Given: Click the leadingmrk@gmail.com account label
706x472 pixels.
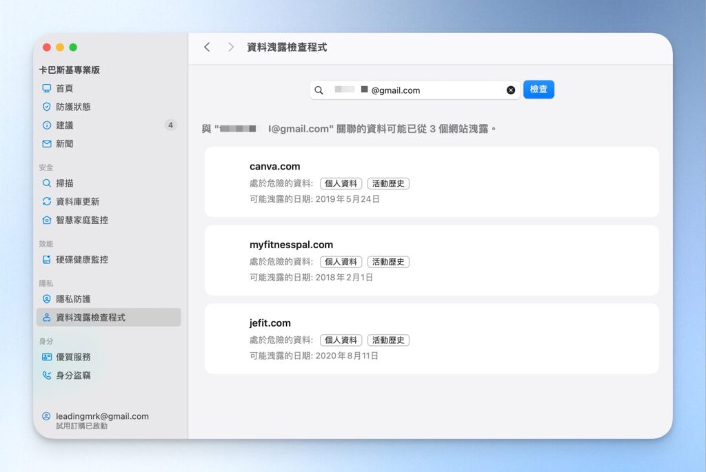Looking at the screenshot, I should (x=102, y=416).
